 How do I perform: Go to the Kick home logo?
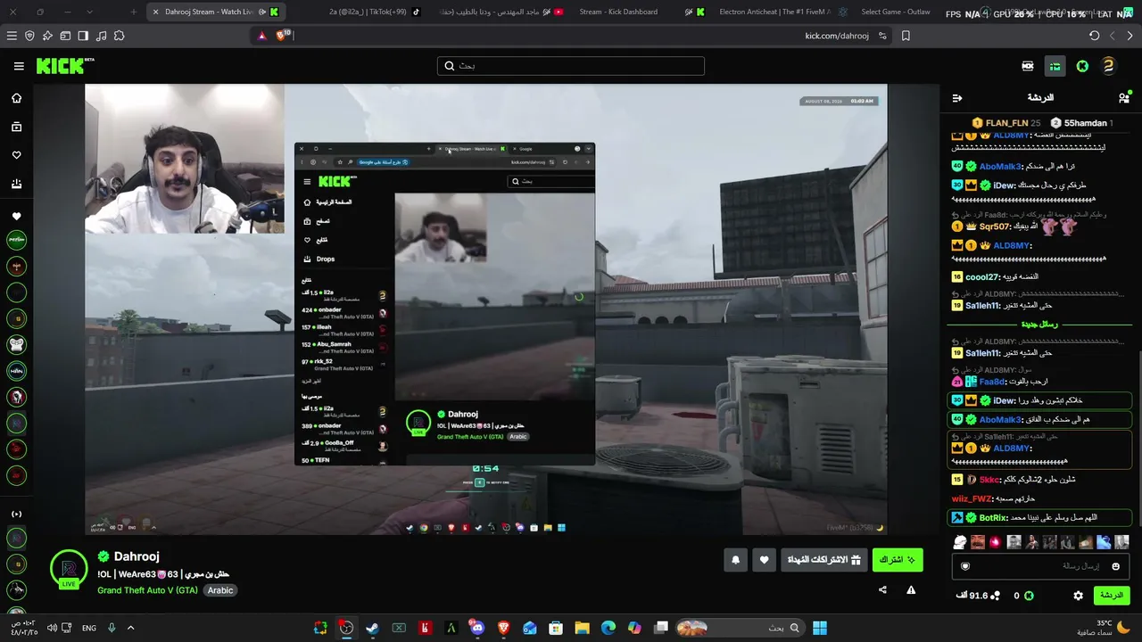pyautogui.click(x=64, y=66)
